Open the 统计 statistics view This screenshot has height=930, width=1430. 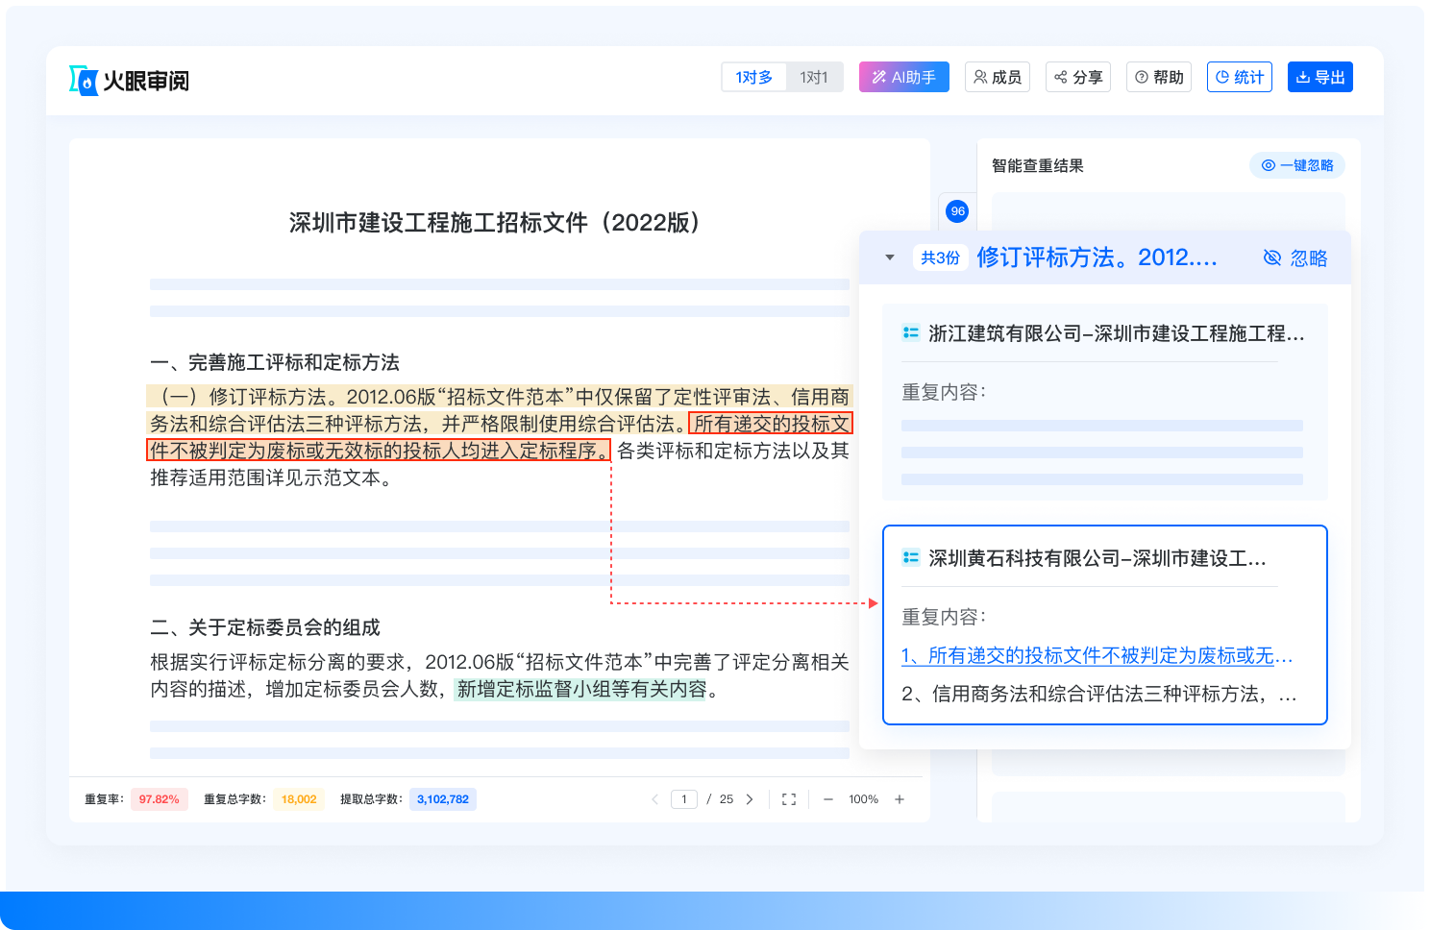[x=1240, y=77]
